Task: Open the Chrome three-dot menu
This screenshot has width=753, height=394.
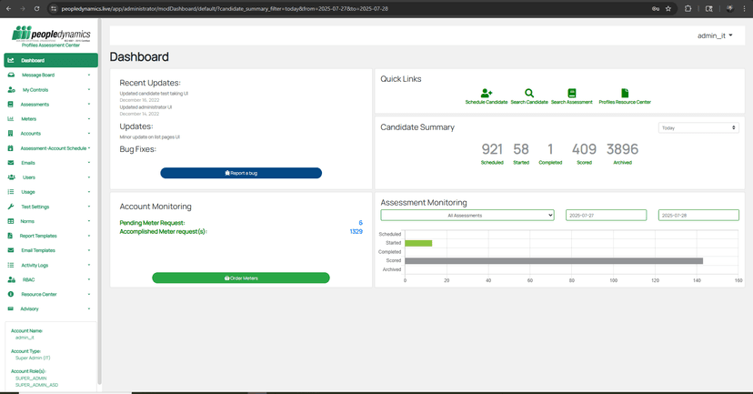Action: (744, 9)
